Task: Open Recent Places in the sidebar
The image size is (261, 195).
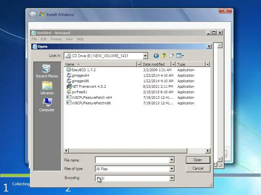Action: tap(47, 71)
